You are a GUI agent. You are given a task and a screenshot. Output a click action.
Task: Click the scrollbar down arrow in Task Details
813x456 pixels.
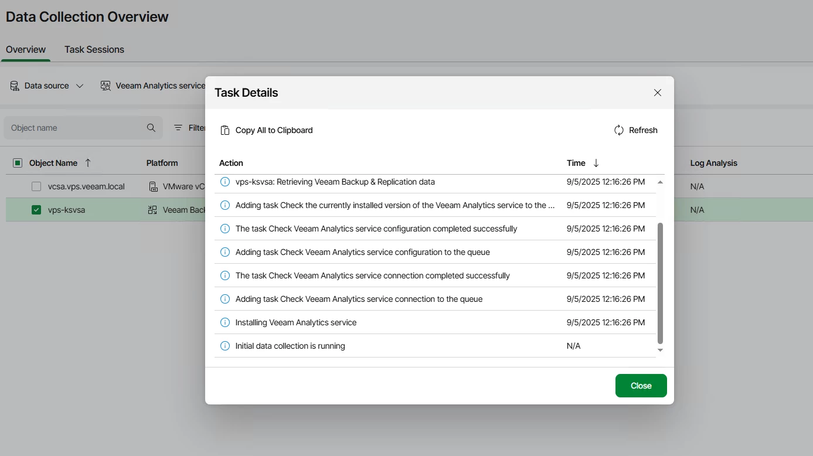(660, 350)
